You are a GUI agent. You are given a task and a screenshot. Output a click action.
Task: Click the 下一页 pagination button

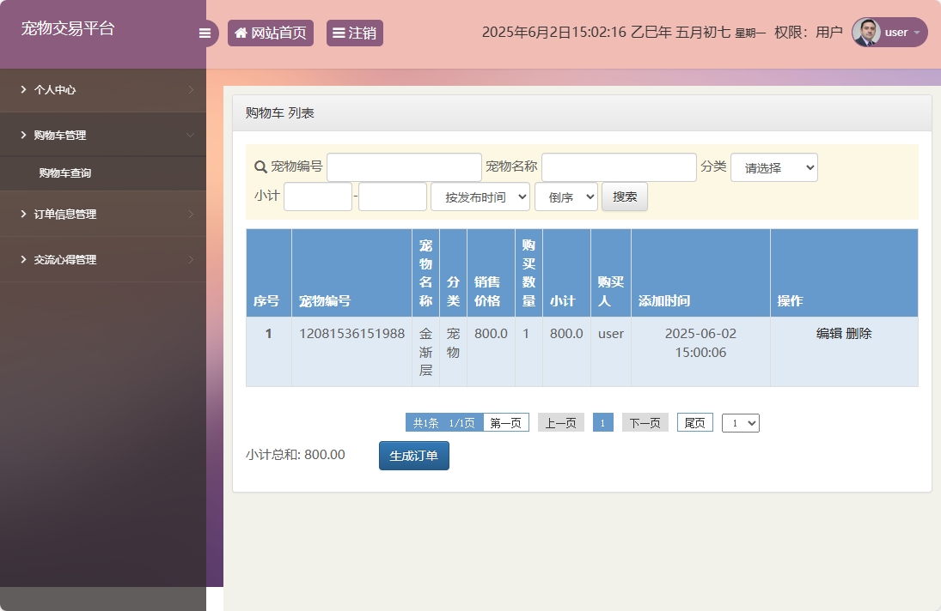click(x=645, y=422)
